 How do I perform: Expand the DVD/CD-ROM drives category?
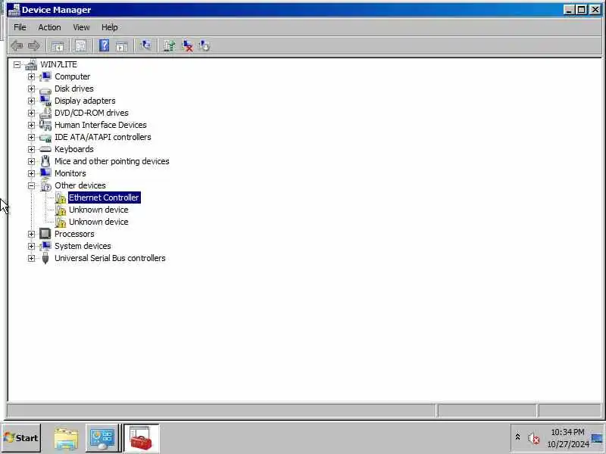click(x=31, y=113)
